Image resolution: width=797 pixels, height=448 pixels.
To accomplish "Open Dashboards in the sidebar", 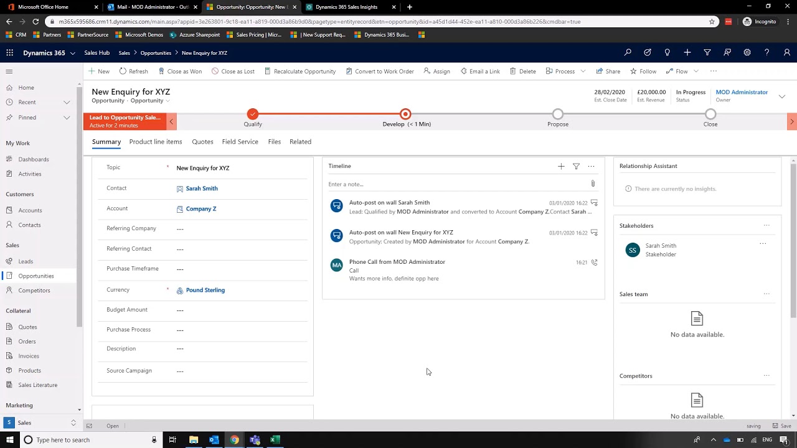I will 34,159.
